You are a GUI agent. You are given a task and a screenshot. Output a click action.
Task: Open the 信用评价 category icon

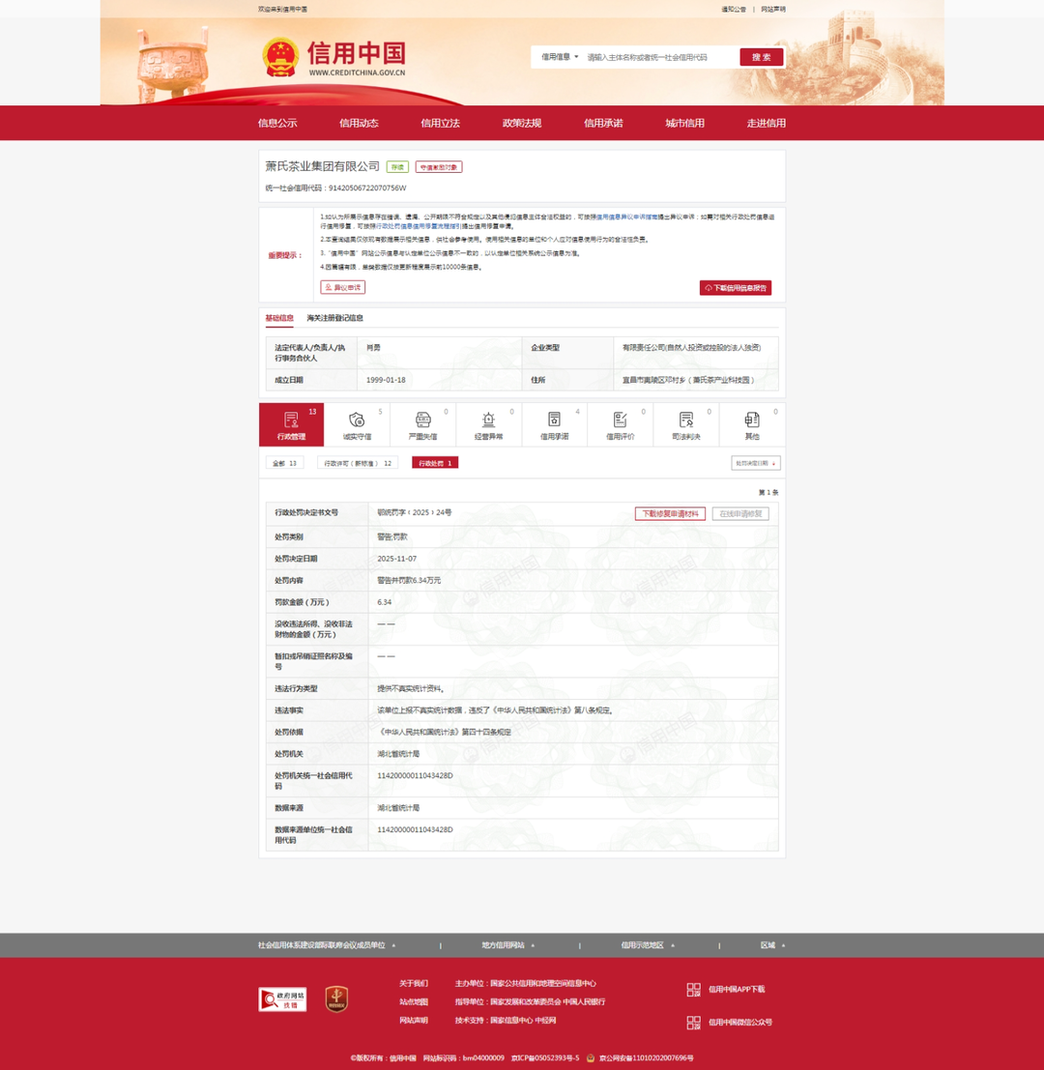tap(620, 420)
